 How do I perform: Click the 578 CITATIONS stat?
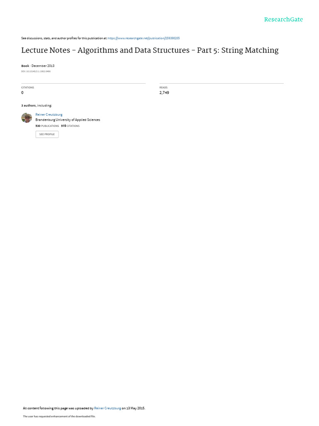70,126
